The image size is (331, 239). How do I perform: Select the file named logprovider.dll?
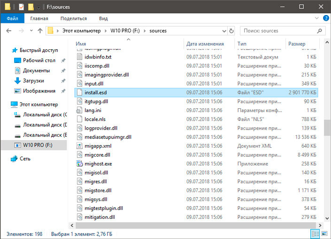pyautogui.click(x=101, y=128)
